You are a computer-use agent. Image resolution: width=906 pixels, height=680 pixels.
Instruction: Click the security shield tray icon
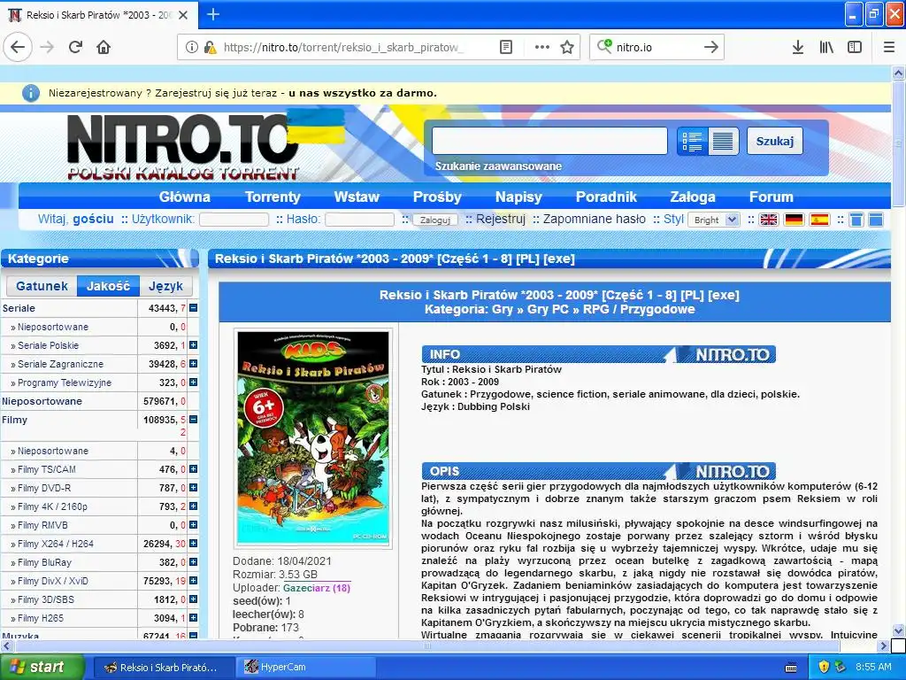[824, 667]
